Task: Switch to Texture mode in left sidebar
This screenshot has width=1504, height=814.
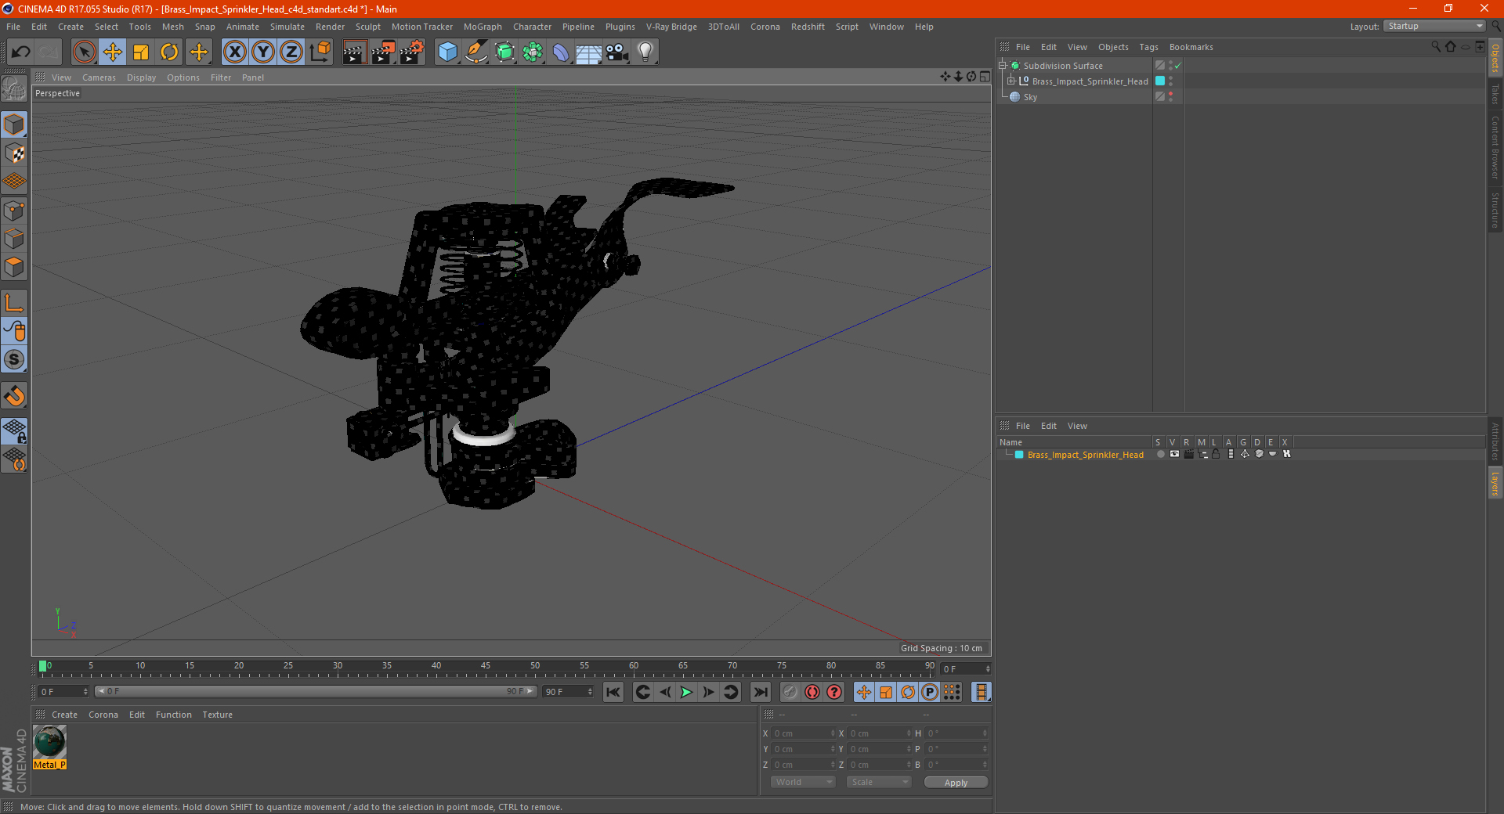Action: click(x=14, y=153)
